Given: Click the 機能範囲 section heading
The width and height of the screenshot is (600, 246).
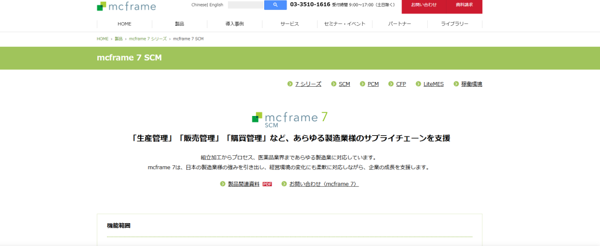Looking at the screenshot, I should click(x=118, y=225).
